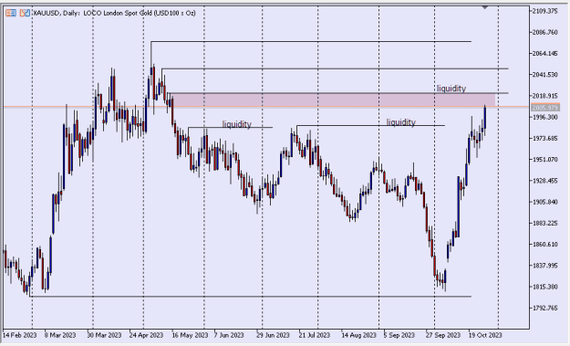Image resolution: width=570 pixels, height=346 pixels.
Task: Click the 1951.070 price scale label
Action: [544, 160]
